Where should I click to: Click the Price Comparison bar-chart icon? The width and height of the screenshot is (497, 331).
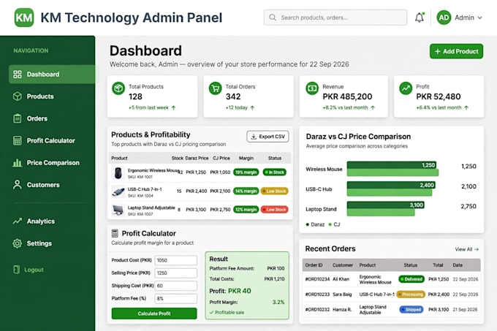point(18,163)
